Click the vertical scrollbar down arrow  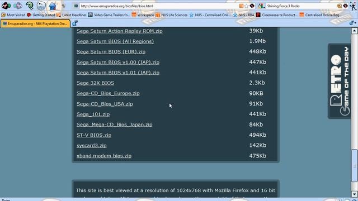tap(354, 194)
